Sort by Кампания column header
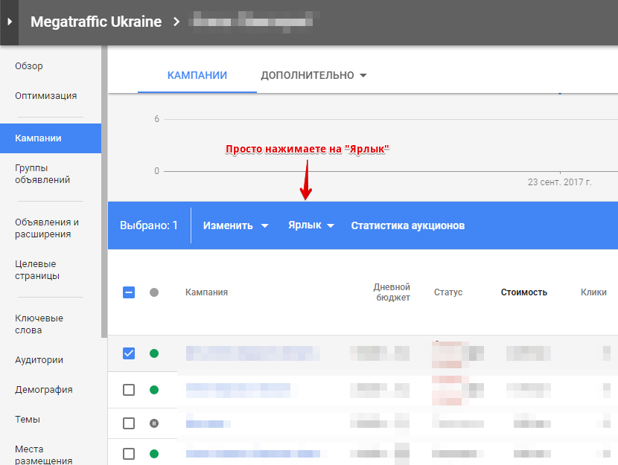 click(x=206, y=292)
